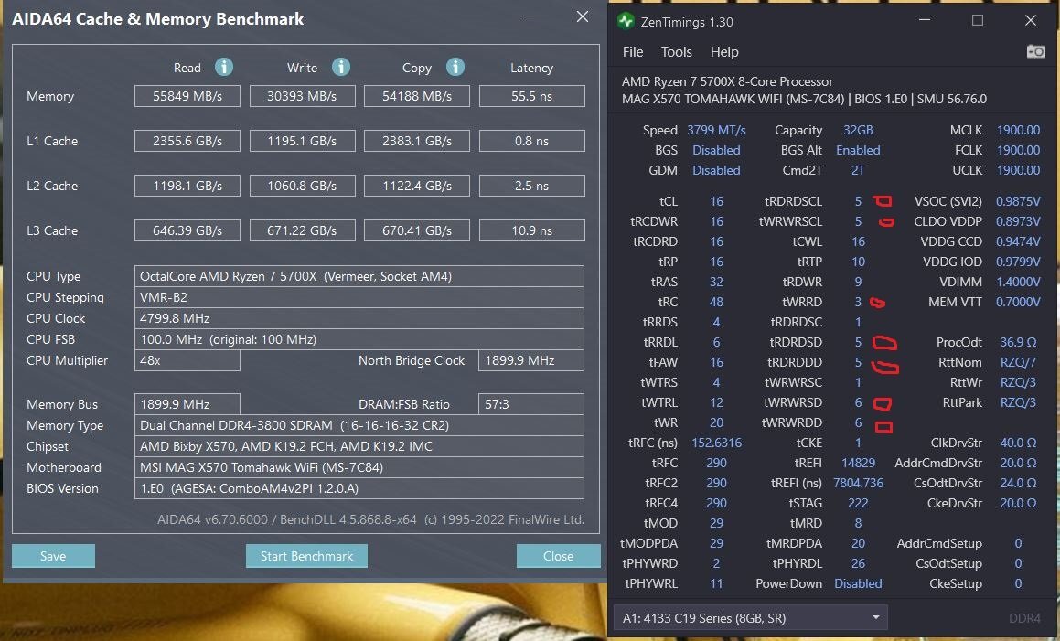The height and width of the screenshot is (641, 1060).
Task: Click PowerDown Disabled value
Action: [858, 583]
